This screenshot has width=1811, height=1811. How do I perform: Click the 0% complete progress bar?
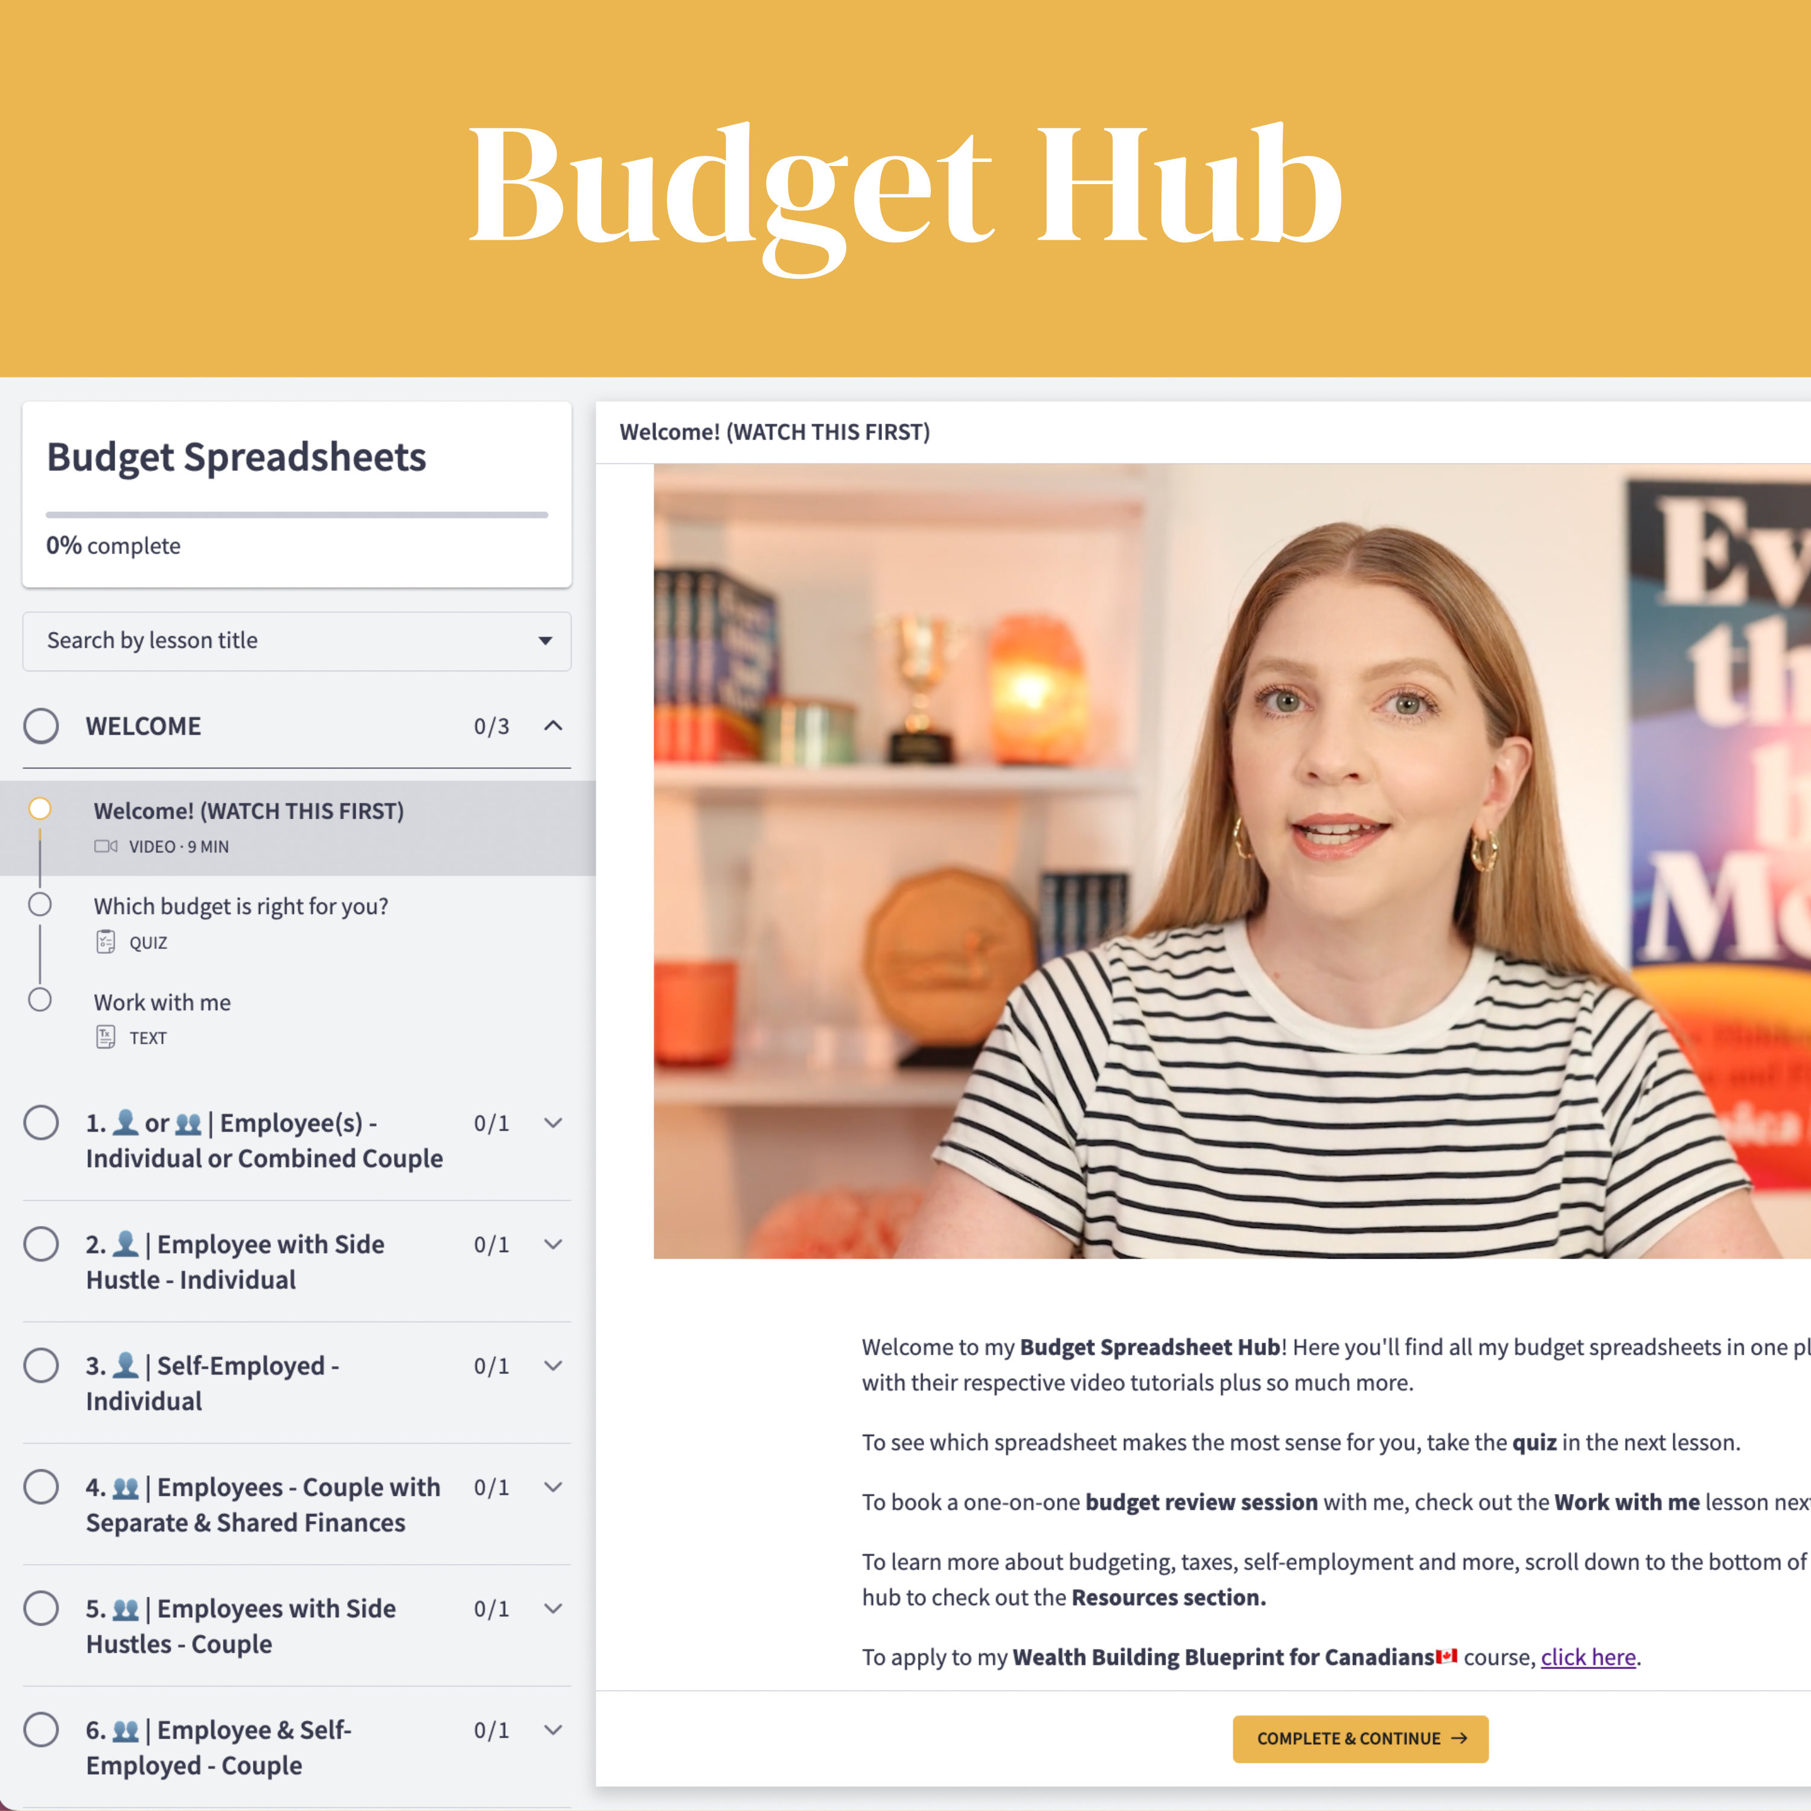[297, 514]
